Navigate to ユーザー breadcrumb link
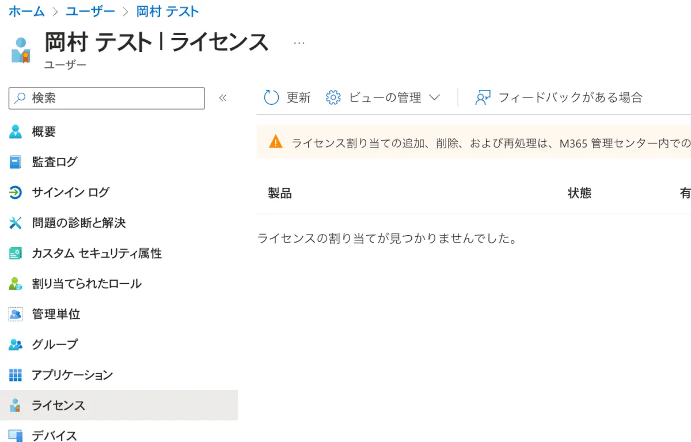Screen dimensions: 691x442 pyautogui.click(x=90, y=11)
